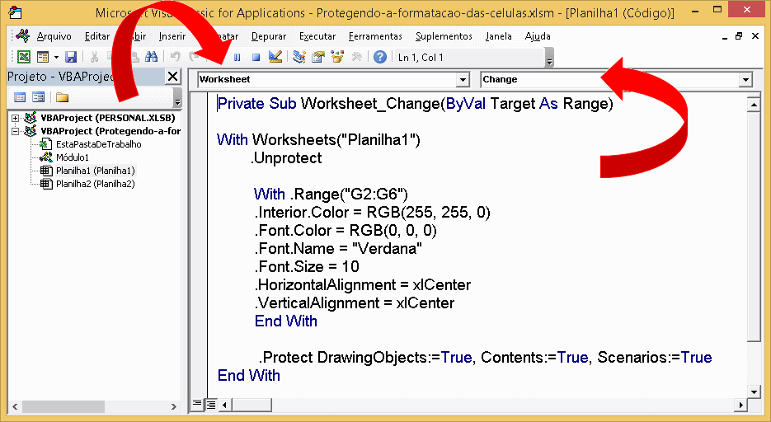Screen dimensions: 771x422
Task: Open Project Explorer from the toolbar
Action: [x=299, y=57]
